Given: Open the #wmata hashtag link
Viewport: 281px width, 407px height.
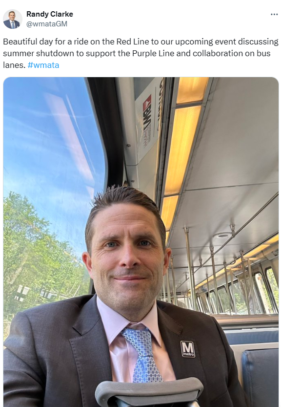Looking at the screenshot, I should (43, 65).
